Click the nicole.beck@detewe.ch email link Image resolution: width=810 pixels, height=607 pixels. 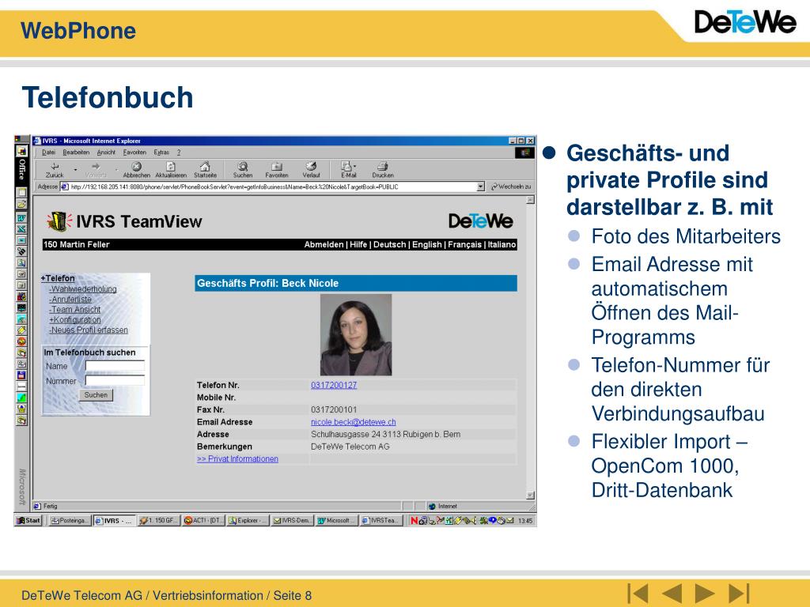click(354, 422)
